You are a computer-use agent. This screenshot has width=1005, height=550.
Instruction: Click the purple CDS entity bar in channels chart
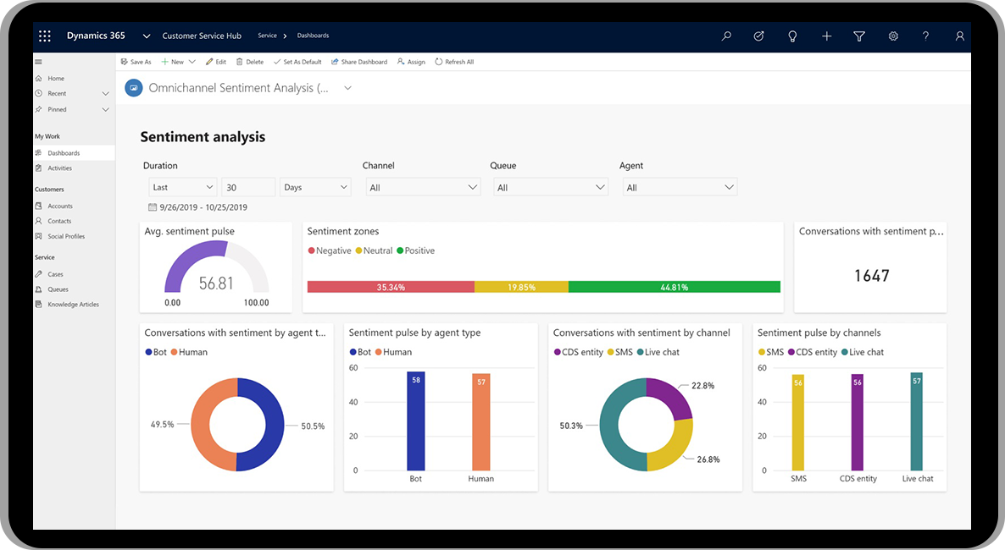coord(857,422)
